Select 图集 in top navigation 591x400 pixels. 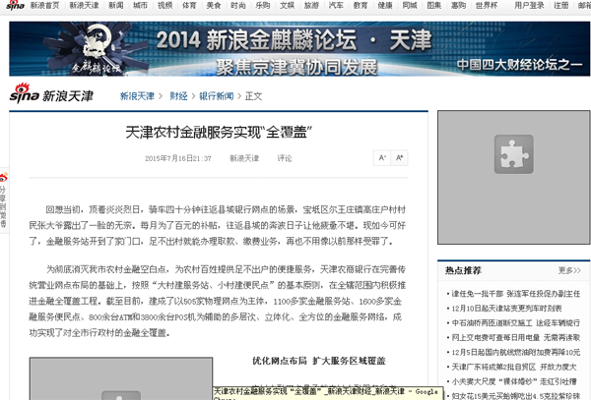[434, 5]
